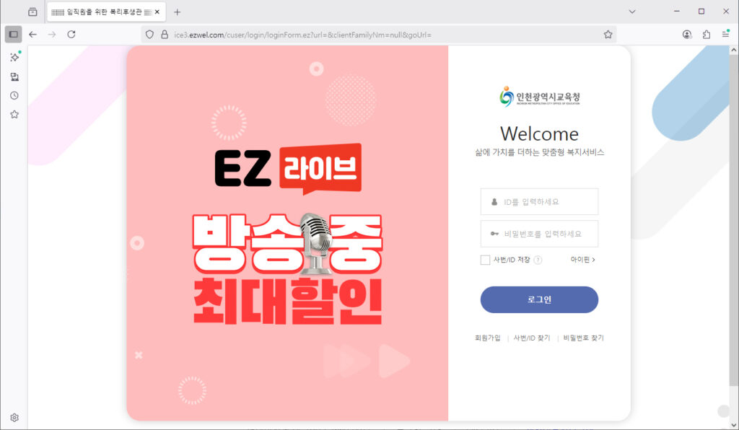Viewport: 739px width, 430px height.
Task: Click the padlock security icon beside the URL
Action: click(x=163, y=33)
